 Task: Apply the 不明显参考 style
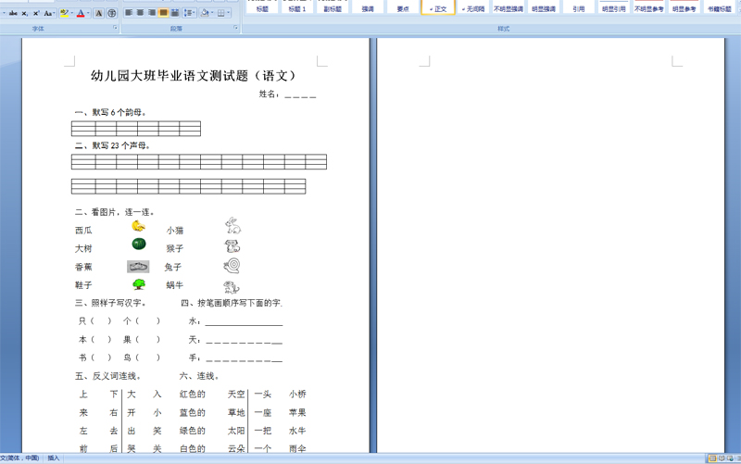[x=649, y=7]
